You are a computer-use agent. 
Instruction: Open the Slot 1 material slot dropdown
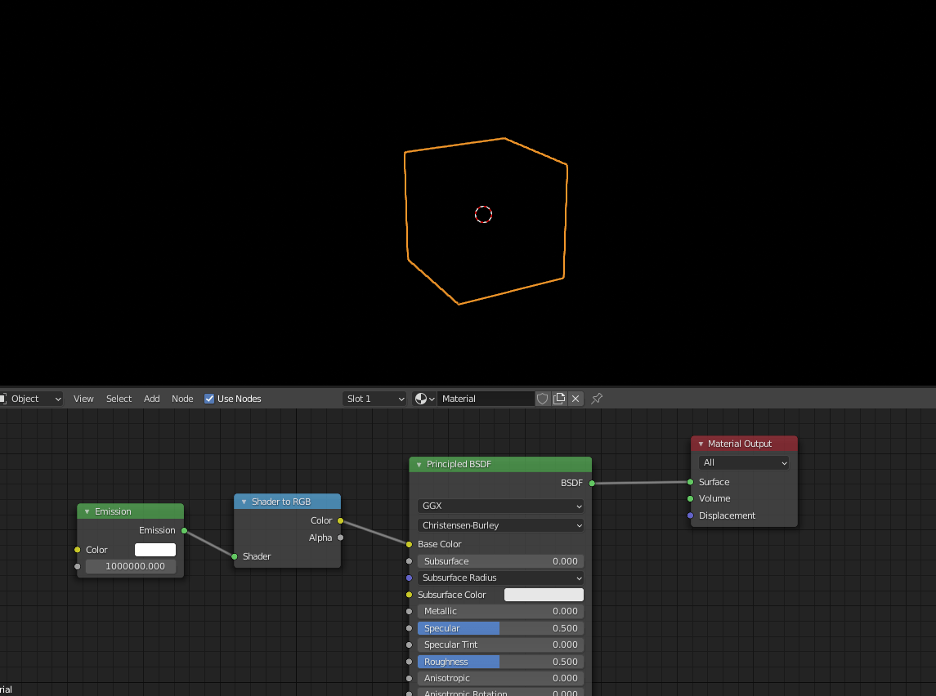click(374, 399)
